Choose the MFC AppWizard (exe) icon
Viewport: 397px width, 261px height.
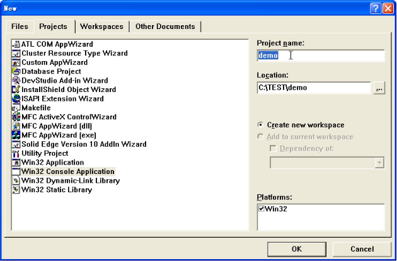point(16,135)
